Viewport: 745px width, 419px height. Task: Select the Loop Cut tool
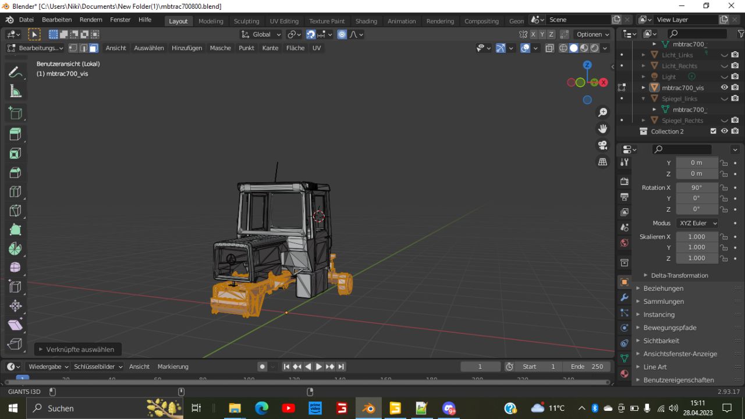click(x=16, y=192)
